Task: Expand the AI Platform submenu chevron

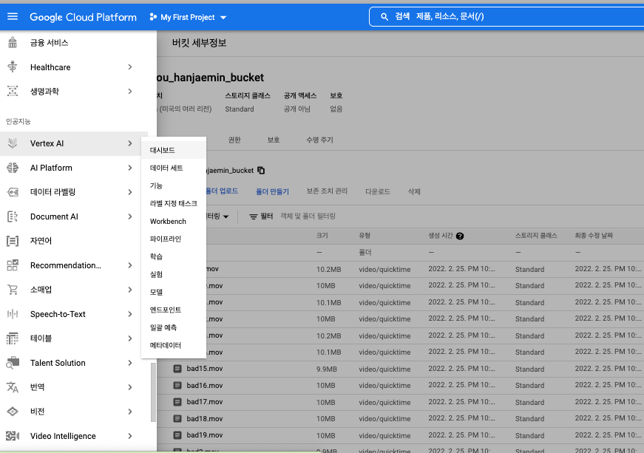Action: pyautogui.click(x=130, y=168)
